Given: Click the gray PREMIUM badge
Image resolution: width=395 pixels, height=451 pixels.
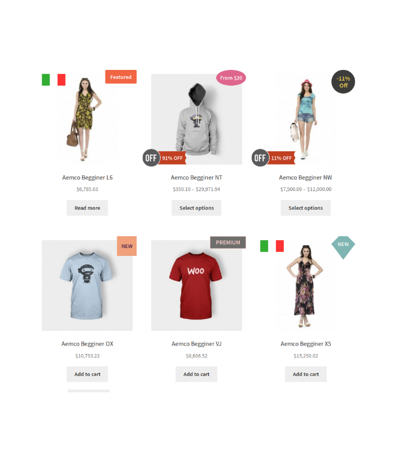Looking at the screenshot, I should point(228,242).
